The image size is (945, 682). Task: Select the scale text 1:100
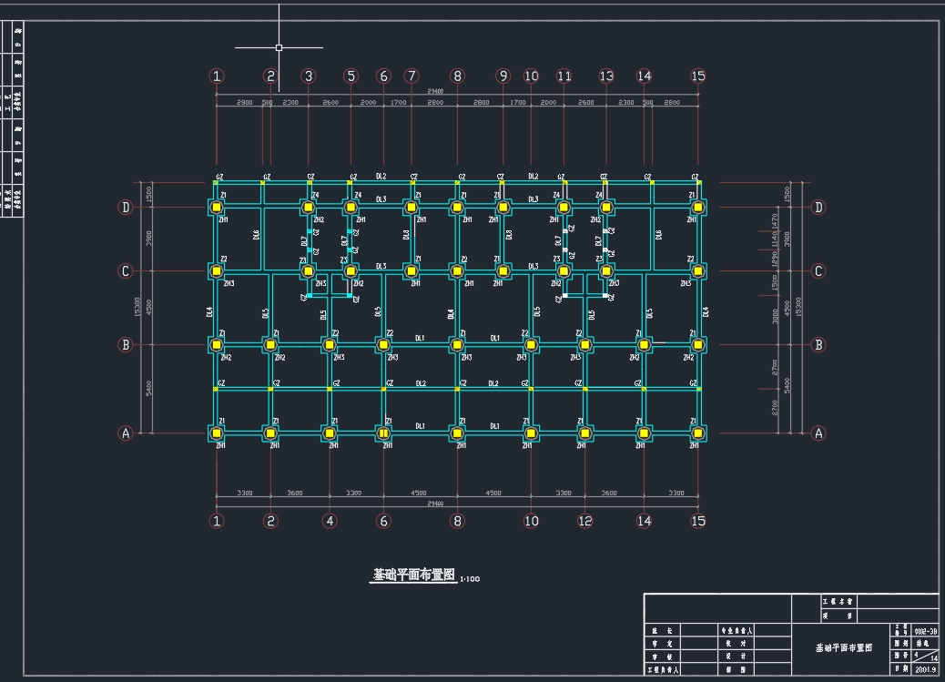click(470, 579)
